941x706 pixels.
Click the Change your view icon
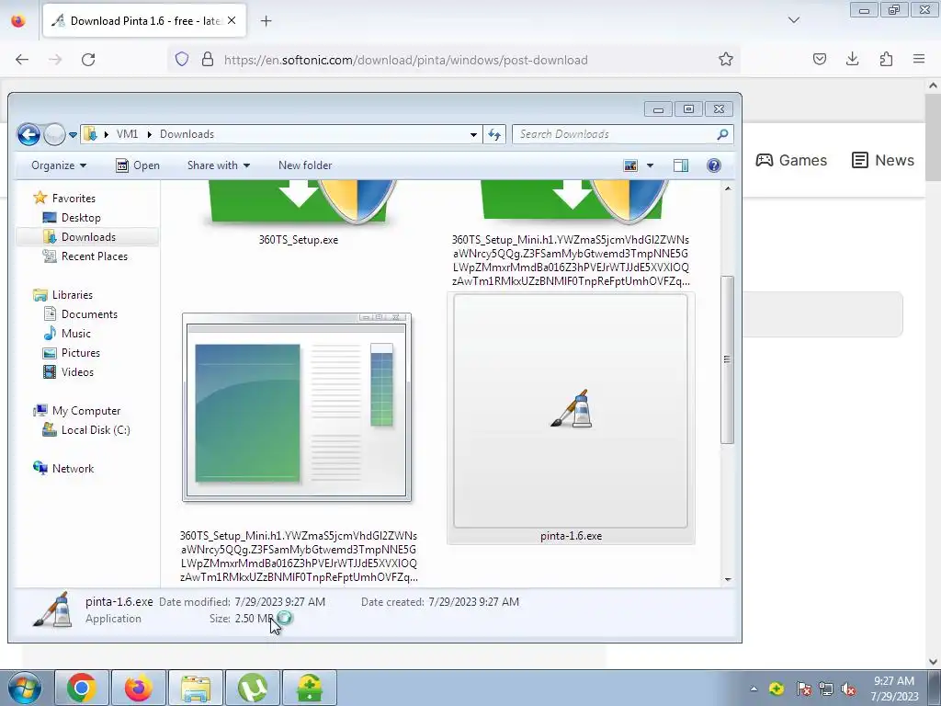[x=630, y=165]
